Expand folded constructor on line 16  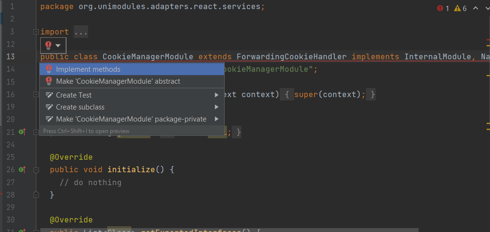pos(36,95)
